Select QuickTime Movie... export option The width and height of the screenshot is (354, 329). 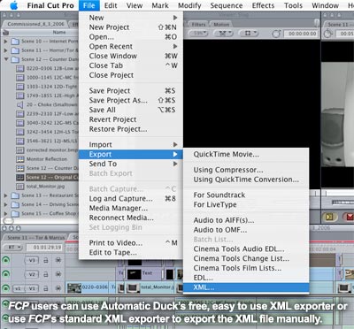246,154
